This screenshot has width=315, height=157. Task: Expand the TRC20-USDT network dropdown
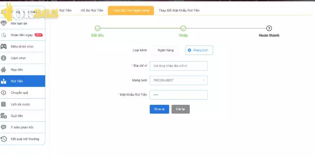178,80
